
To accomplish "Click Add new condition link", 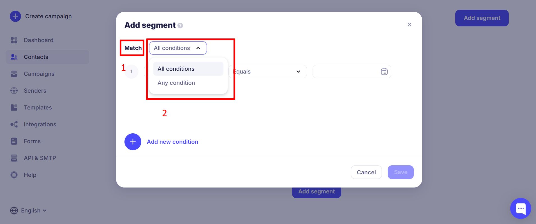I will point(172,142).
